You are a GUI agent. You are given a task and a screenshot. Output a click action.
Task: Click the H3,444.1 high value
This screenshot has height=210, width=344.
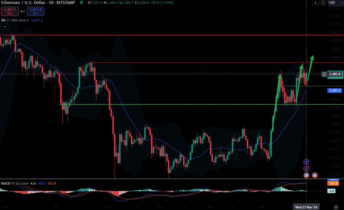(111, 2)
